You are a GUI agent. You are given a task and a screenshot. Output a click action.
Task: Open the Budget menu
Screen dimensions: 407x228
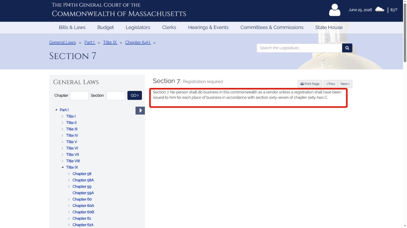click(105, 27)
